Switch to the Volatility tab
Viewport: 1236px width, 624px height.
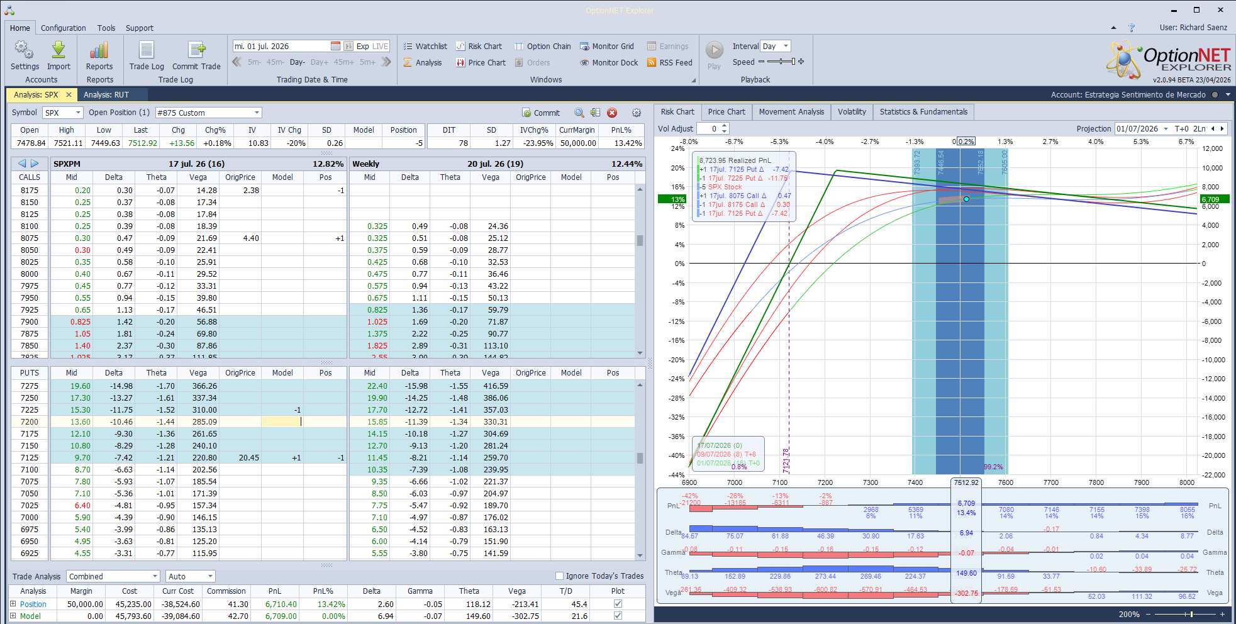[852, 112]
